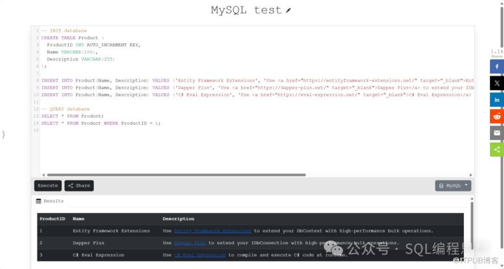Share the page by email

(497, 133)
